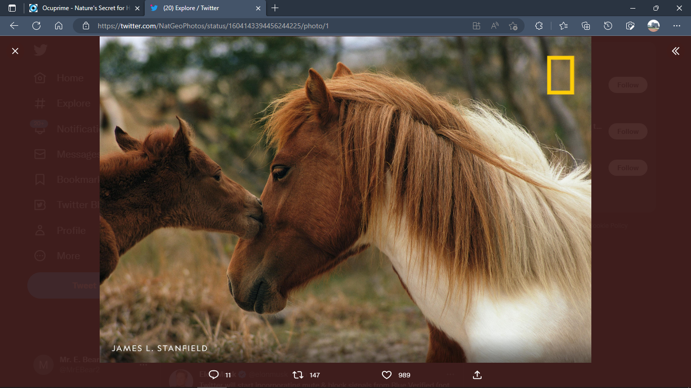The image size is (691, 388).
Task: Close the Ocuprime tab
Action: [x=137, y=8]
